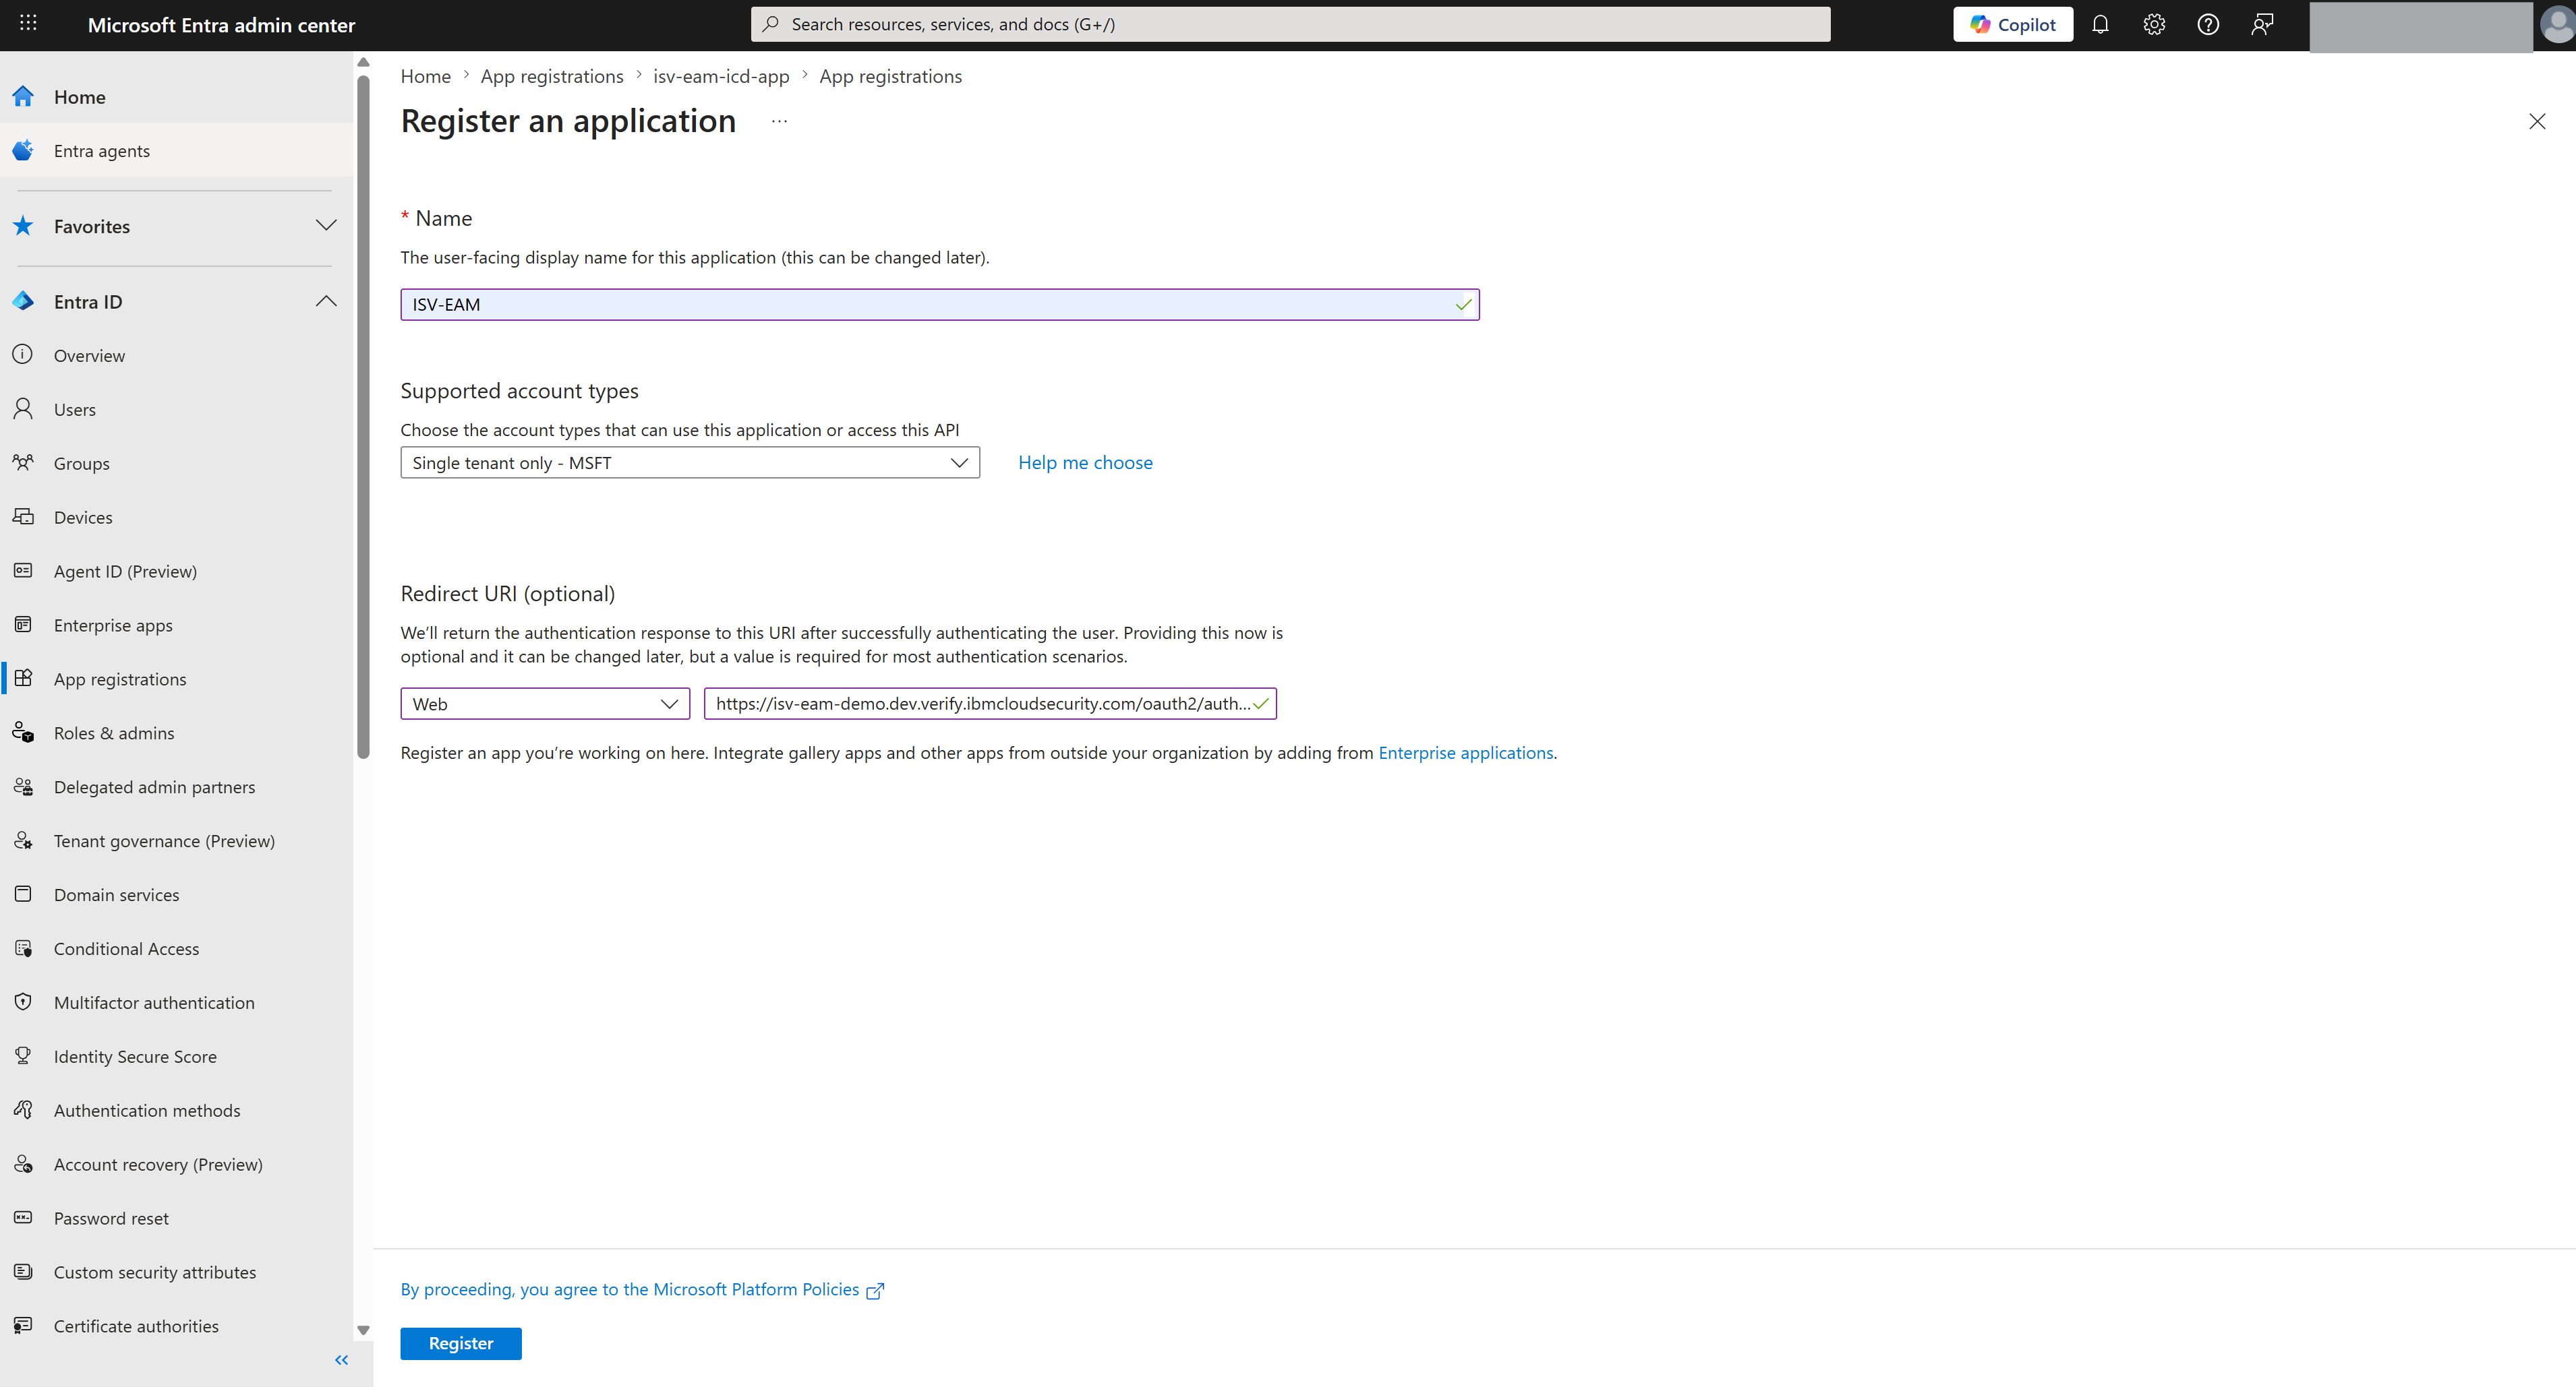Click the Roles & admins icon

point(23,733)
